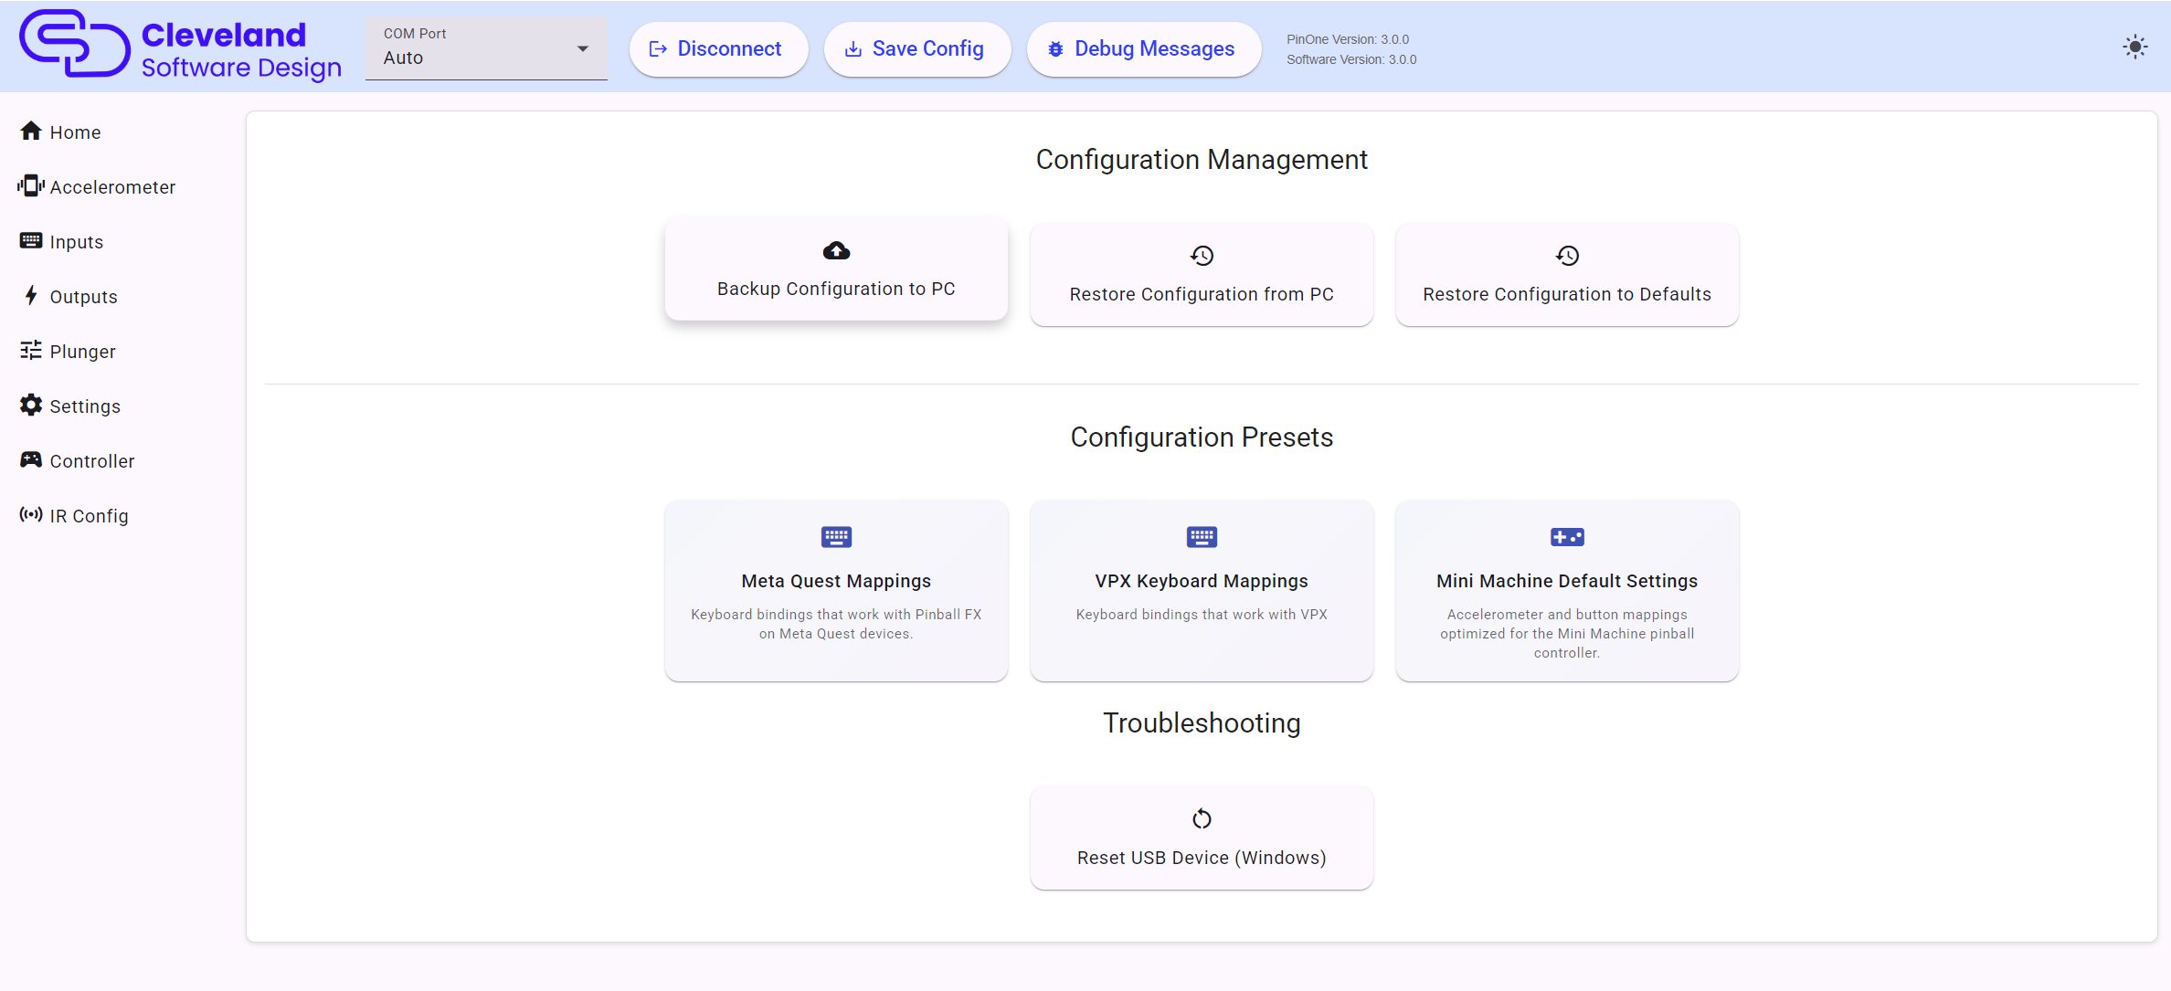Select Backup Configuration to PC

[836, 269]
